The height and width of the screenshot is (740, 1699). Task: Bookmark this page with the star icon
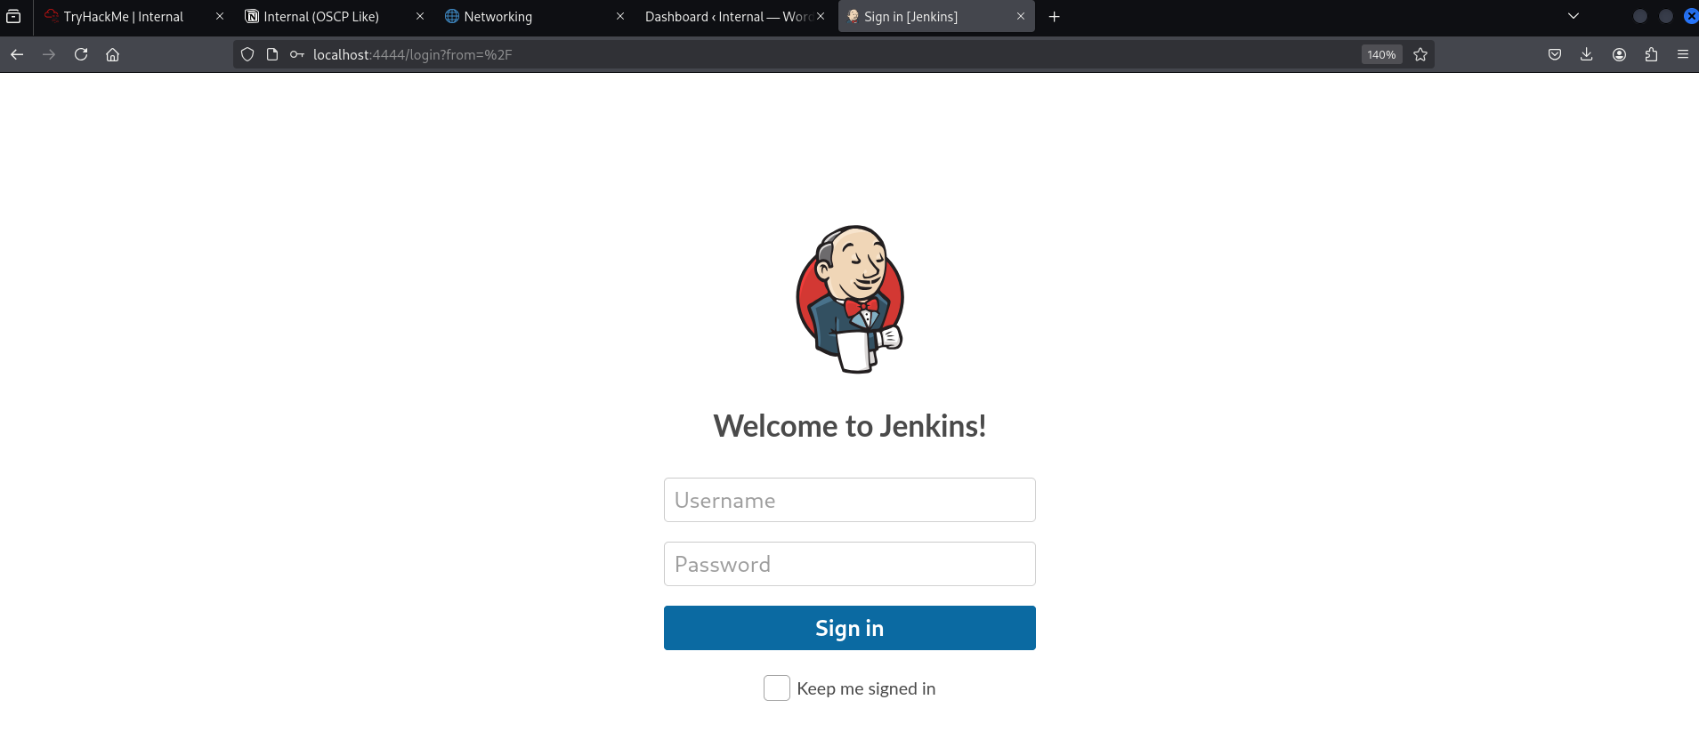pos(1420,54)
